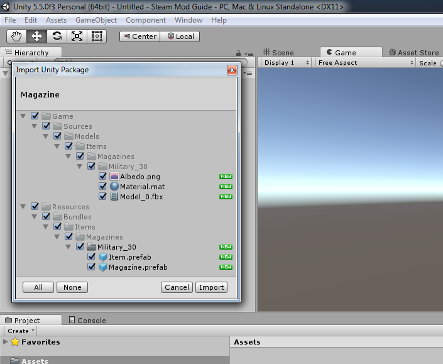
Task: Click the Item.prefab cube icon
Action: (x=103, y=257)
